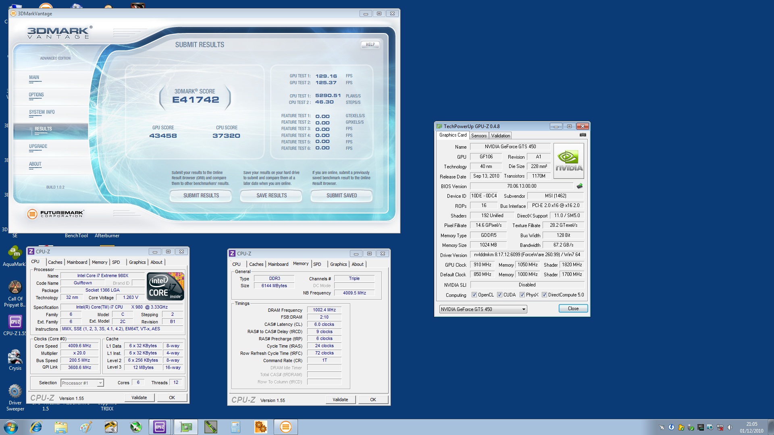Viewport: 774px width, 435px height.
Task: Toggle the CUDA checkbox
Action: click(x=499, y=295)
